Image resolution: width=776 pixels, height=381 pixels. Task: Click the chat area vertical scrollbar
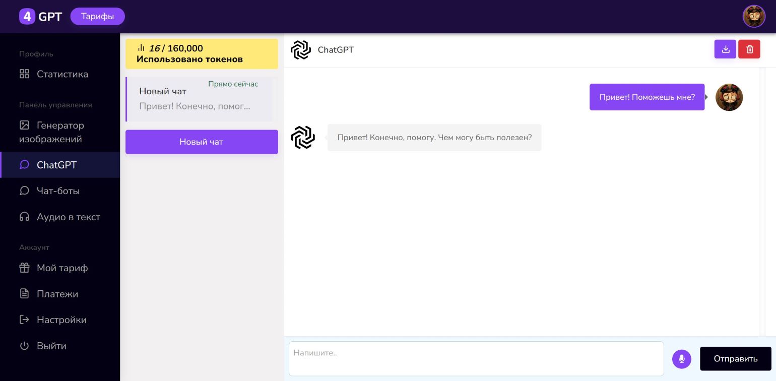coord(762,202)
